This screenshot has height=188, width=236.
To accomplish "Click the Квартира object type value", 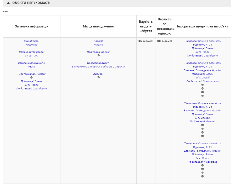I will pyautogui.click(x=31, y=45).
